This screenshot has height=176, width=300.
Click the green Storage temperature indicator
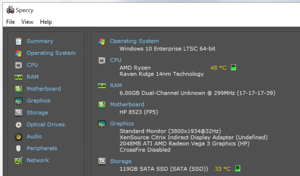238,168
